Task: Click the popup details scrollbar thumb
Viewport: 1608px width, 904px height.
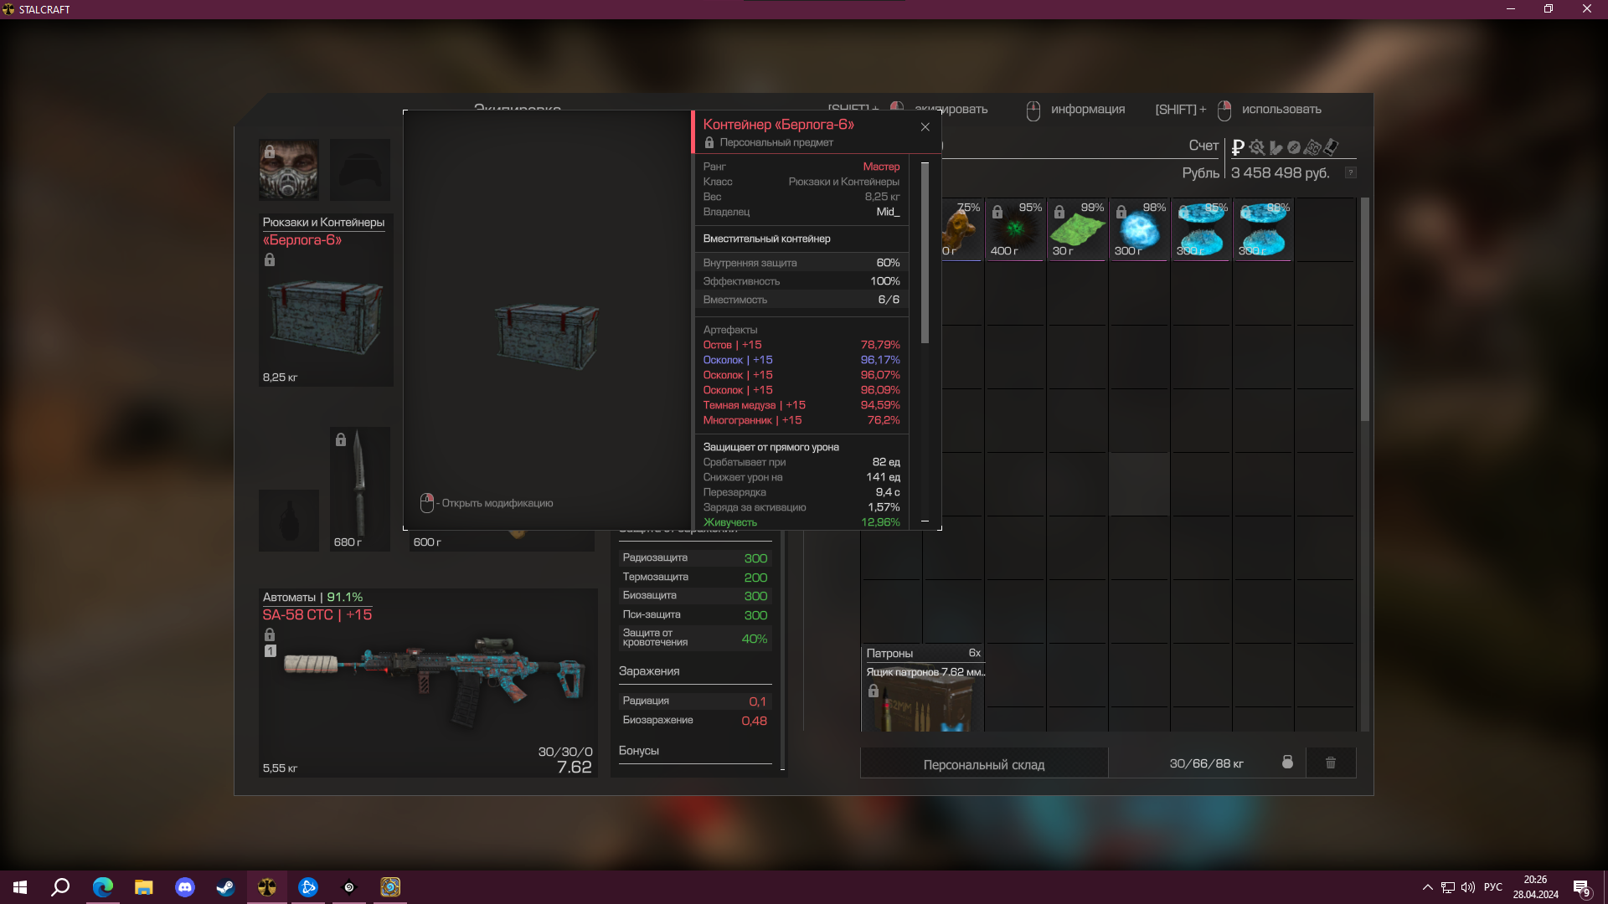Action: coord(925,252)
